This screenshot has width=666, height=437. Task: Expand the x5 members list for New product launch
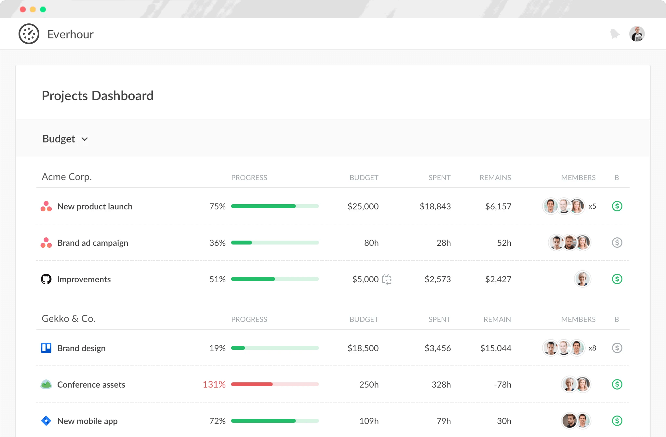click(x=593, y=206)
